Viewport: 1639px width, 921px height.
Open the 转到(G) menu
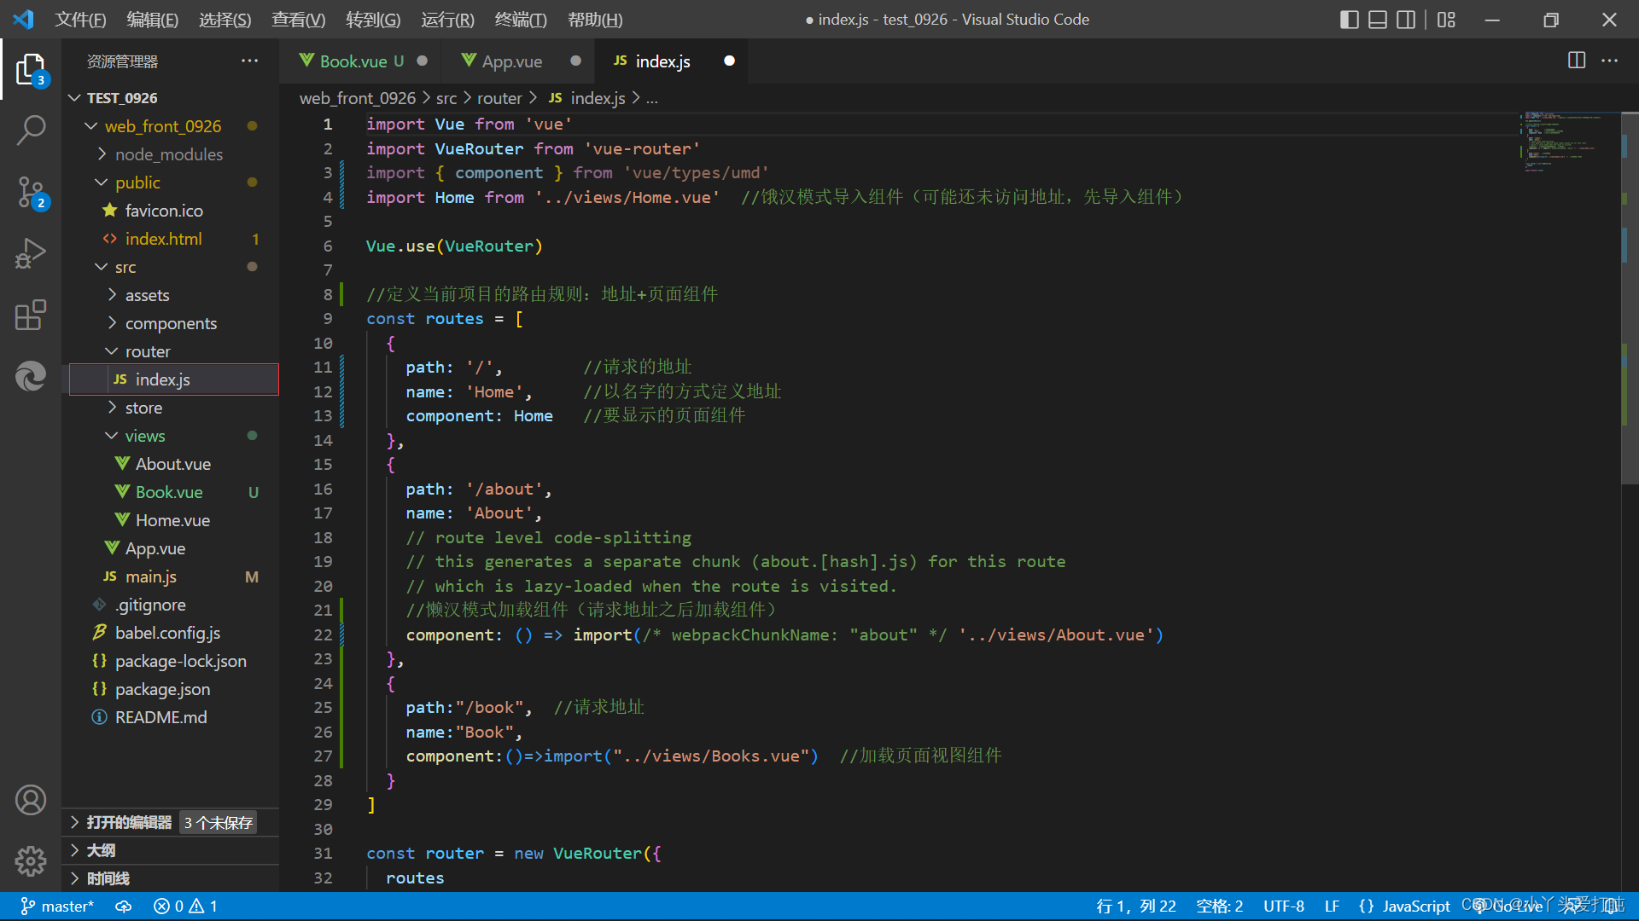point(373,20)
